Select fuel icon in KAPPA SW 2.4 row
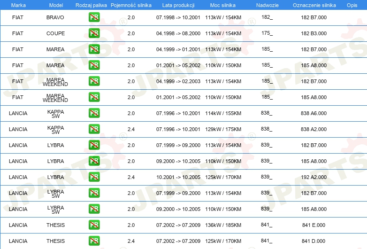The image size is (367, 249). (94, 129)
